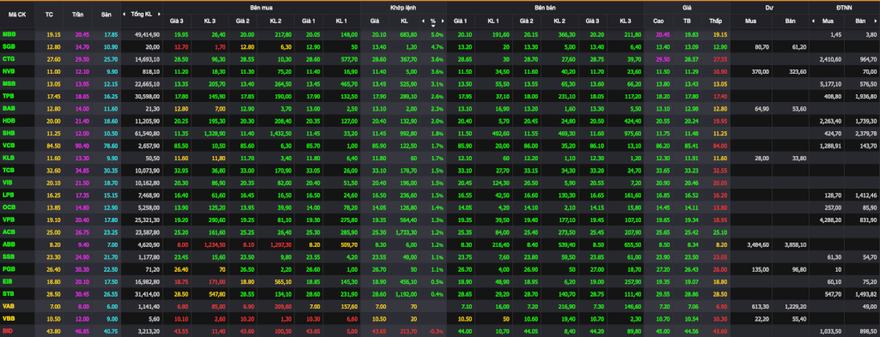Click Mua header under Dư

click(749, 21)
